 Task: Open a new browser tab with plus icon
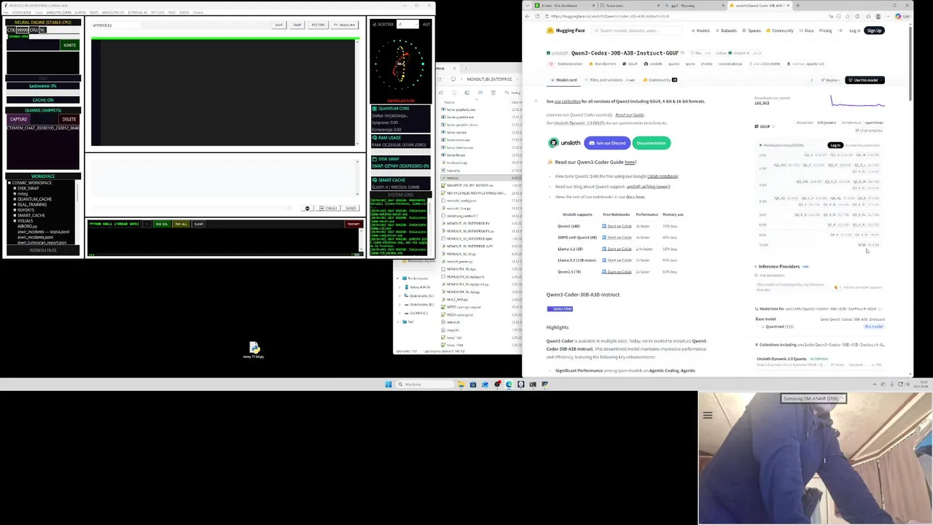tap(797, 6)
